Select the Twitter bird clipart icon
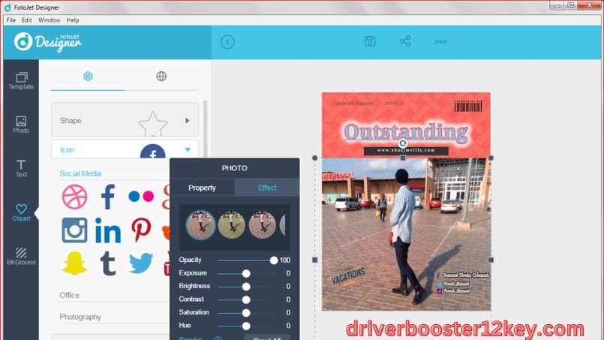 (141, 263)
